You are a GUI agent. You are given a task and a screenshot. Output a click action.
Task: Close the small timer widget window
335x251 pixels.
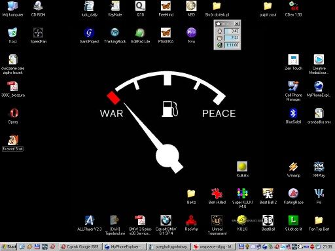pyautogui.click(x=237, y=24)
